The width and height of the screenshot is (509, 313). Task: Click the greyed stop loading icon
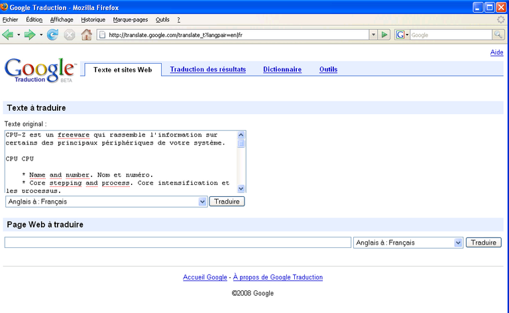[x=69, y=34]
